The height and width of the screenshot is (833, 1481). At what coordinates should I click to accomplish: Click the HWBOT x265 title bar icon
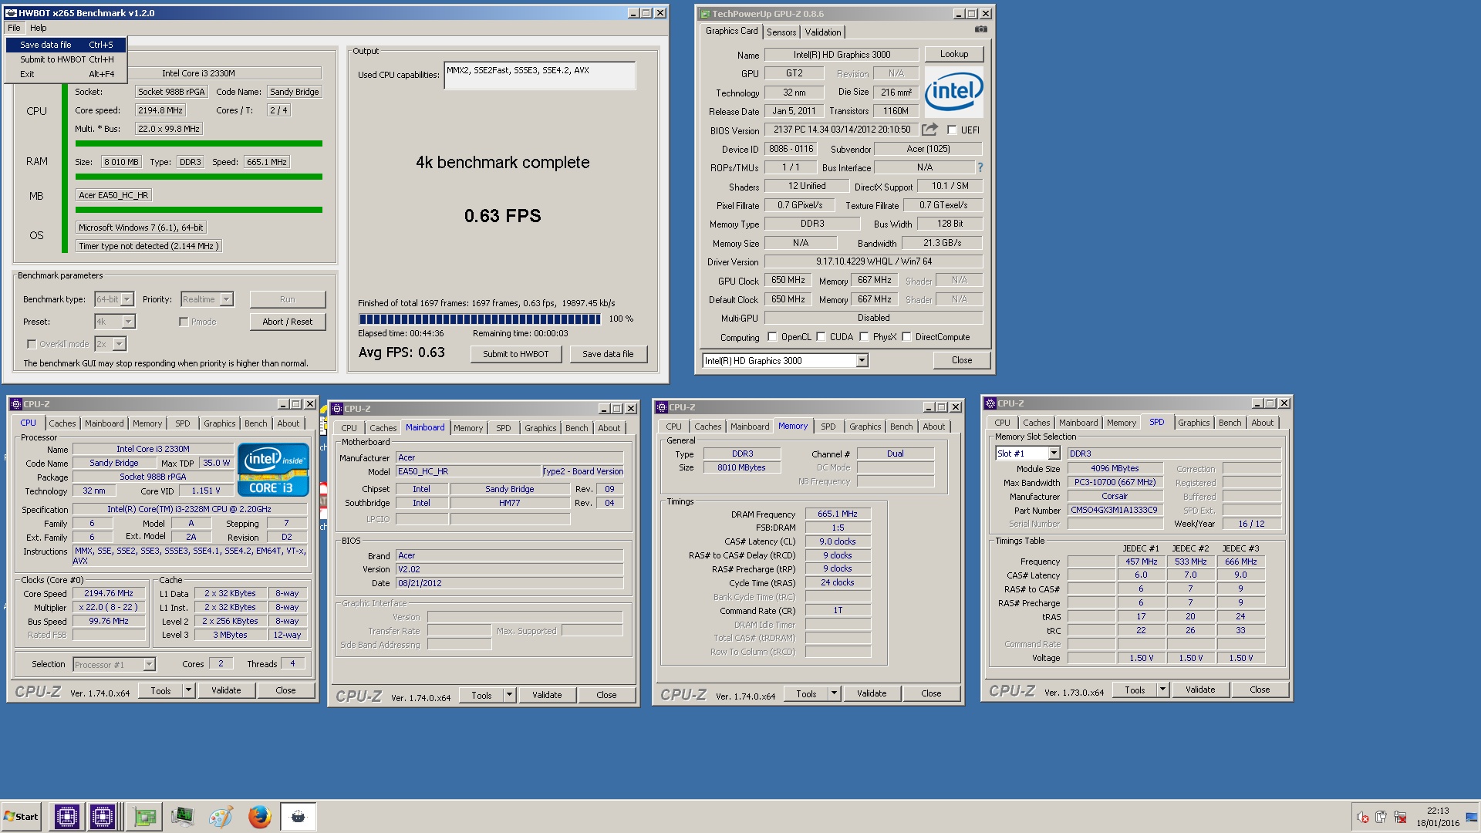pyautogui.click(x=11, y=13)
